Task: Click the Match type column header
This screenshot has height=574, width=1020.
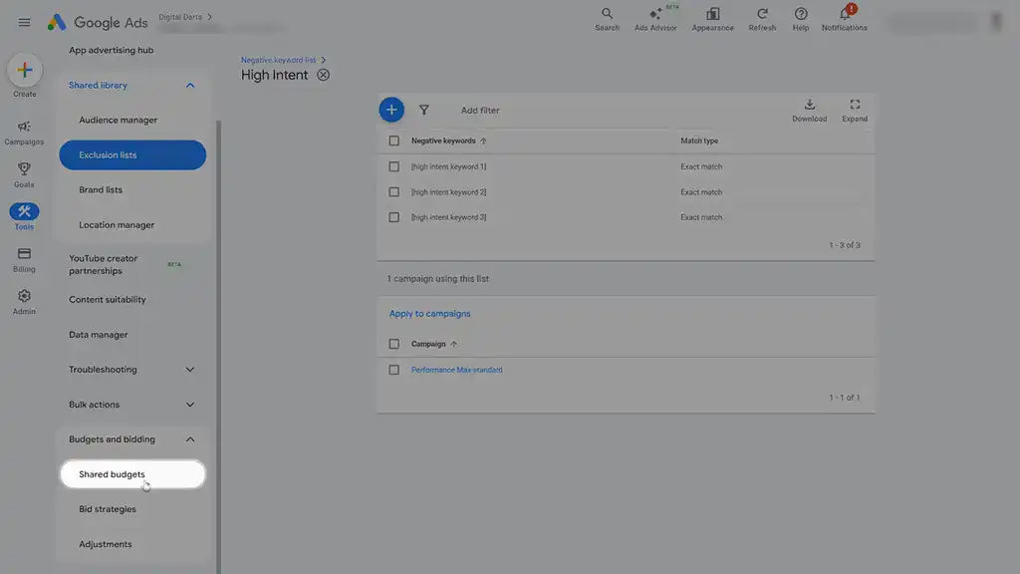Action: [x=699, y=141]
